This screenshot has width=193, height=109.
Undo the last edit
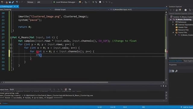(x=17, y=2)
